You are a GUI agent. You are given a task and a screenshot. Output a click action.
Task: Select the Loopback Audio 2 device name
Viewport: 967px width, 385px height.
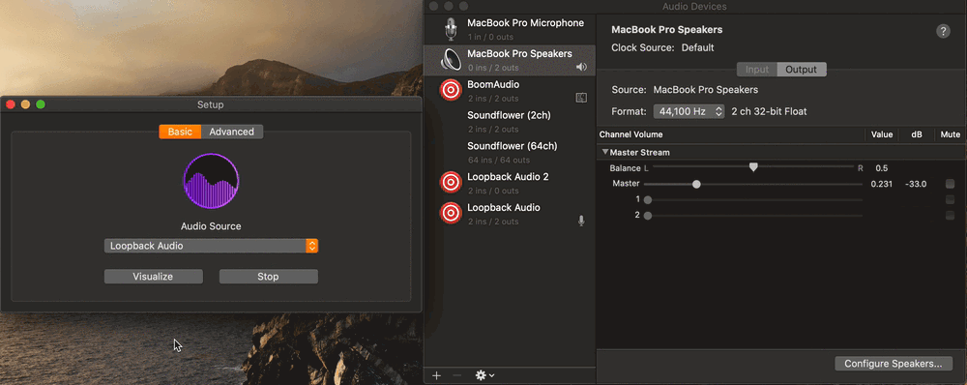pos(508,177)
